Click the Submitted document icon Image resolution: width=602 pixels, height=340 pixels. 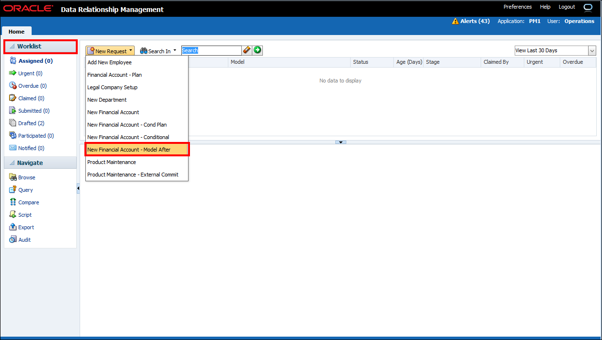coord(13,111)
